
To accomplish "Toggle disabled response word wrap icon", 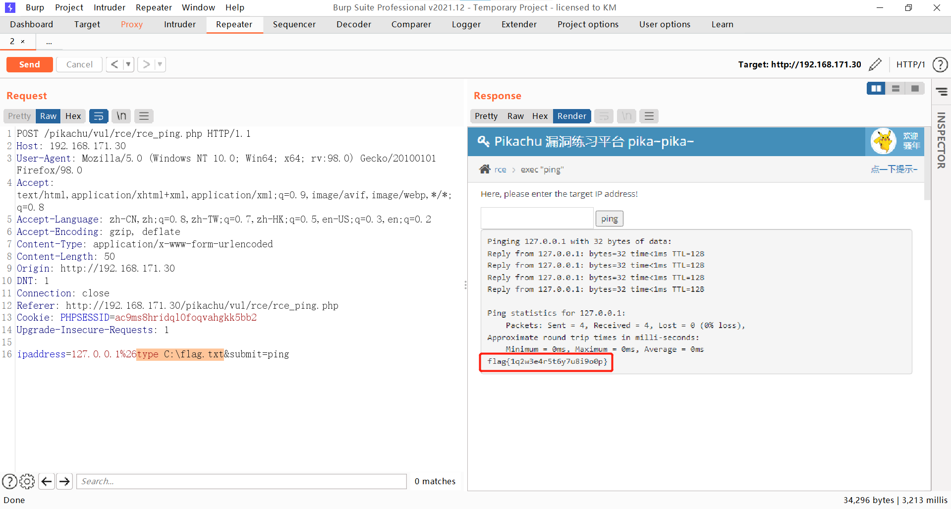I will tap(604, 116).
